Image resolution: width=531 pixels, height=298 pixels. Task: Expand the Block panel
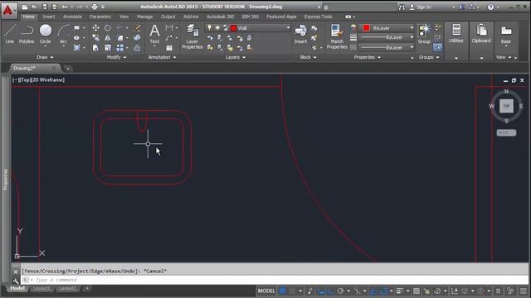(308, 57)
